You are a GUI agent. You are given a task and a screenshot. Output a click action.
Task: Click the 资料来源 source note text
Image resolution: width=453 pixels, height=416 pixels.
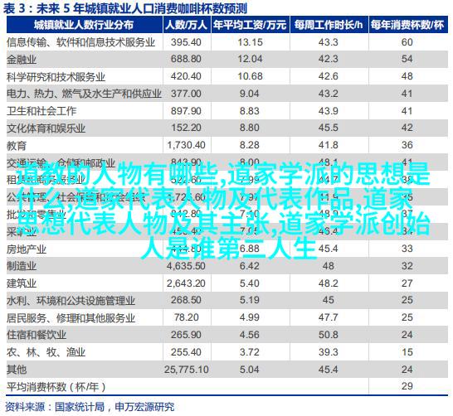point(90,407)
